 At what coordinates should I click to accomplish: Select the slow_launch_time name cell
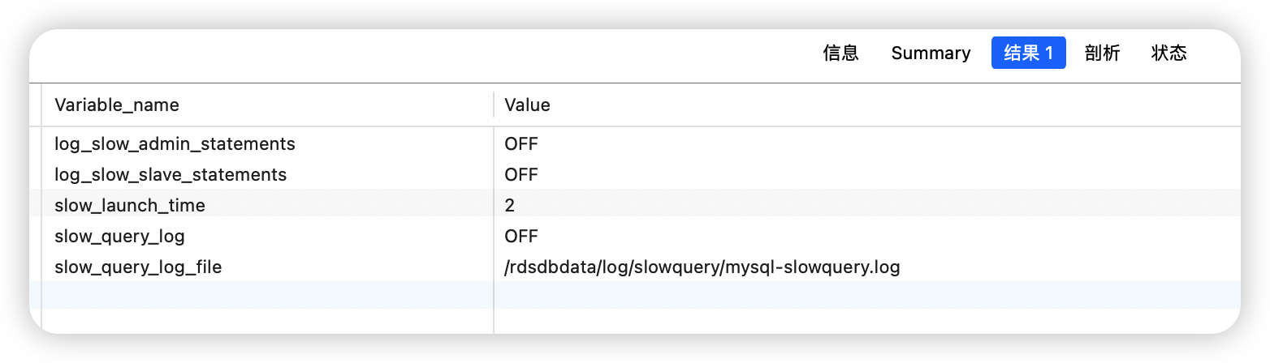pos(130,206)
